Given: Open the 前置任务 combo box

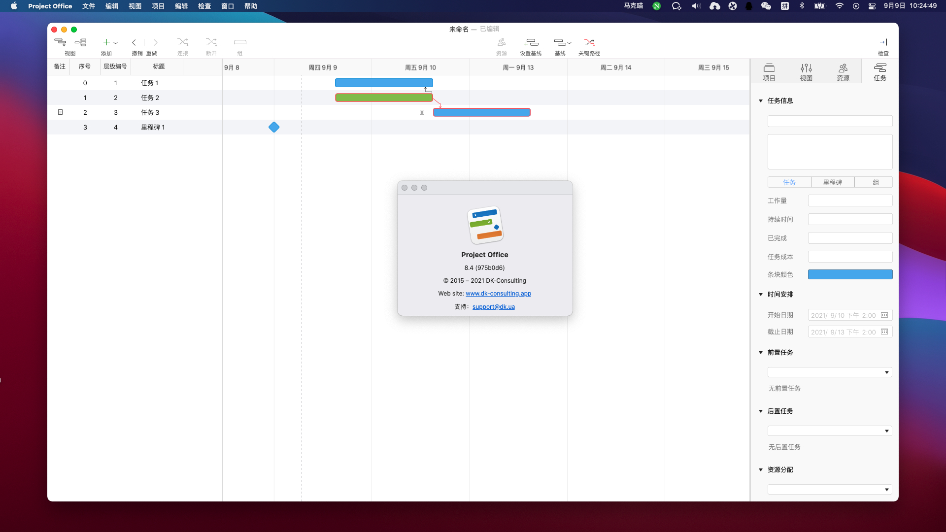Looking at the screenshot, I should tap(830, 372).
